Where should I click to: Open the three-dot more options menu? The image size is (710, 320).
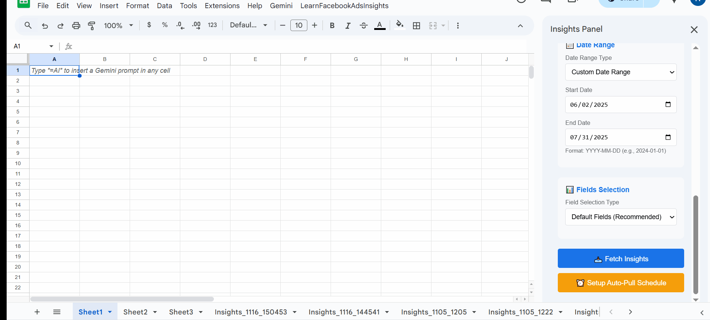tap(458, 25)
